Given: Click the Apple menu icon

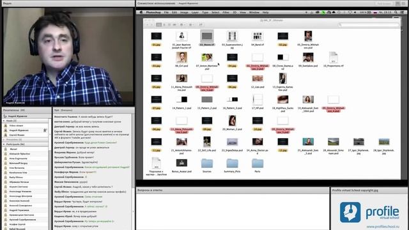Looking at the screenshot, I should 141,12.
